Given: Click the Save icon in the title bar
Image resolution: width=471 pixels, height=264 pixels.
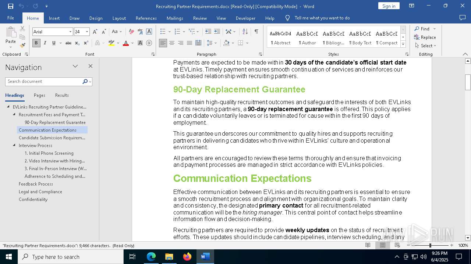Looking at the screenshot, I should pyautogui.click(x=11, y=6).
